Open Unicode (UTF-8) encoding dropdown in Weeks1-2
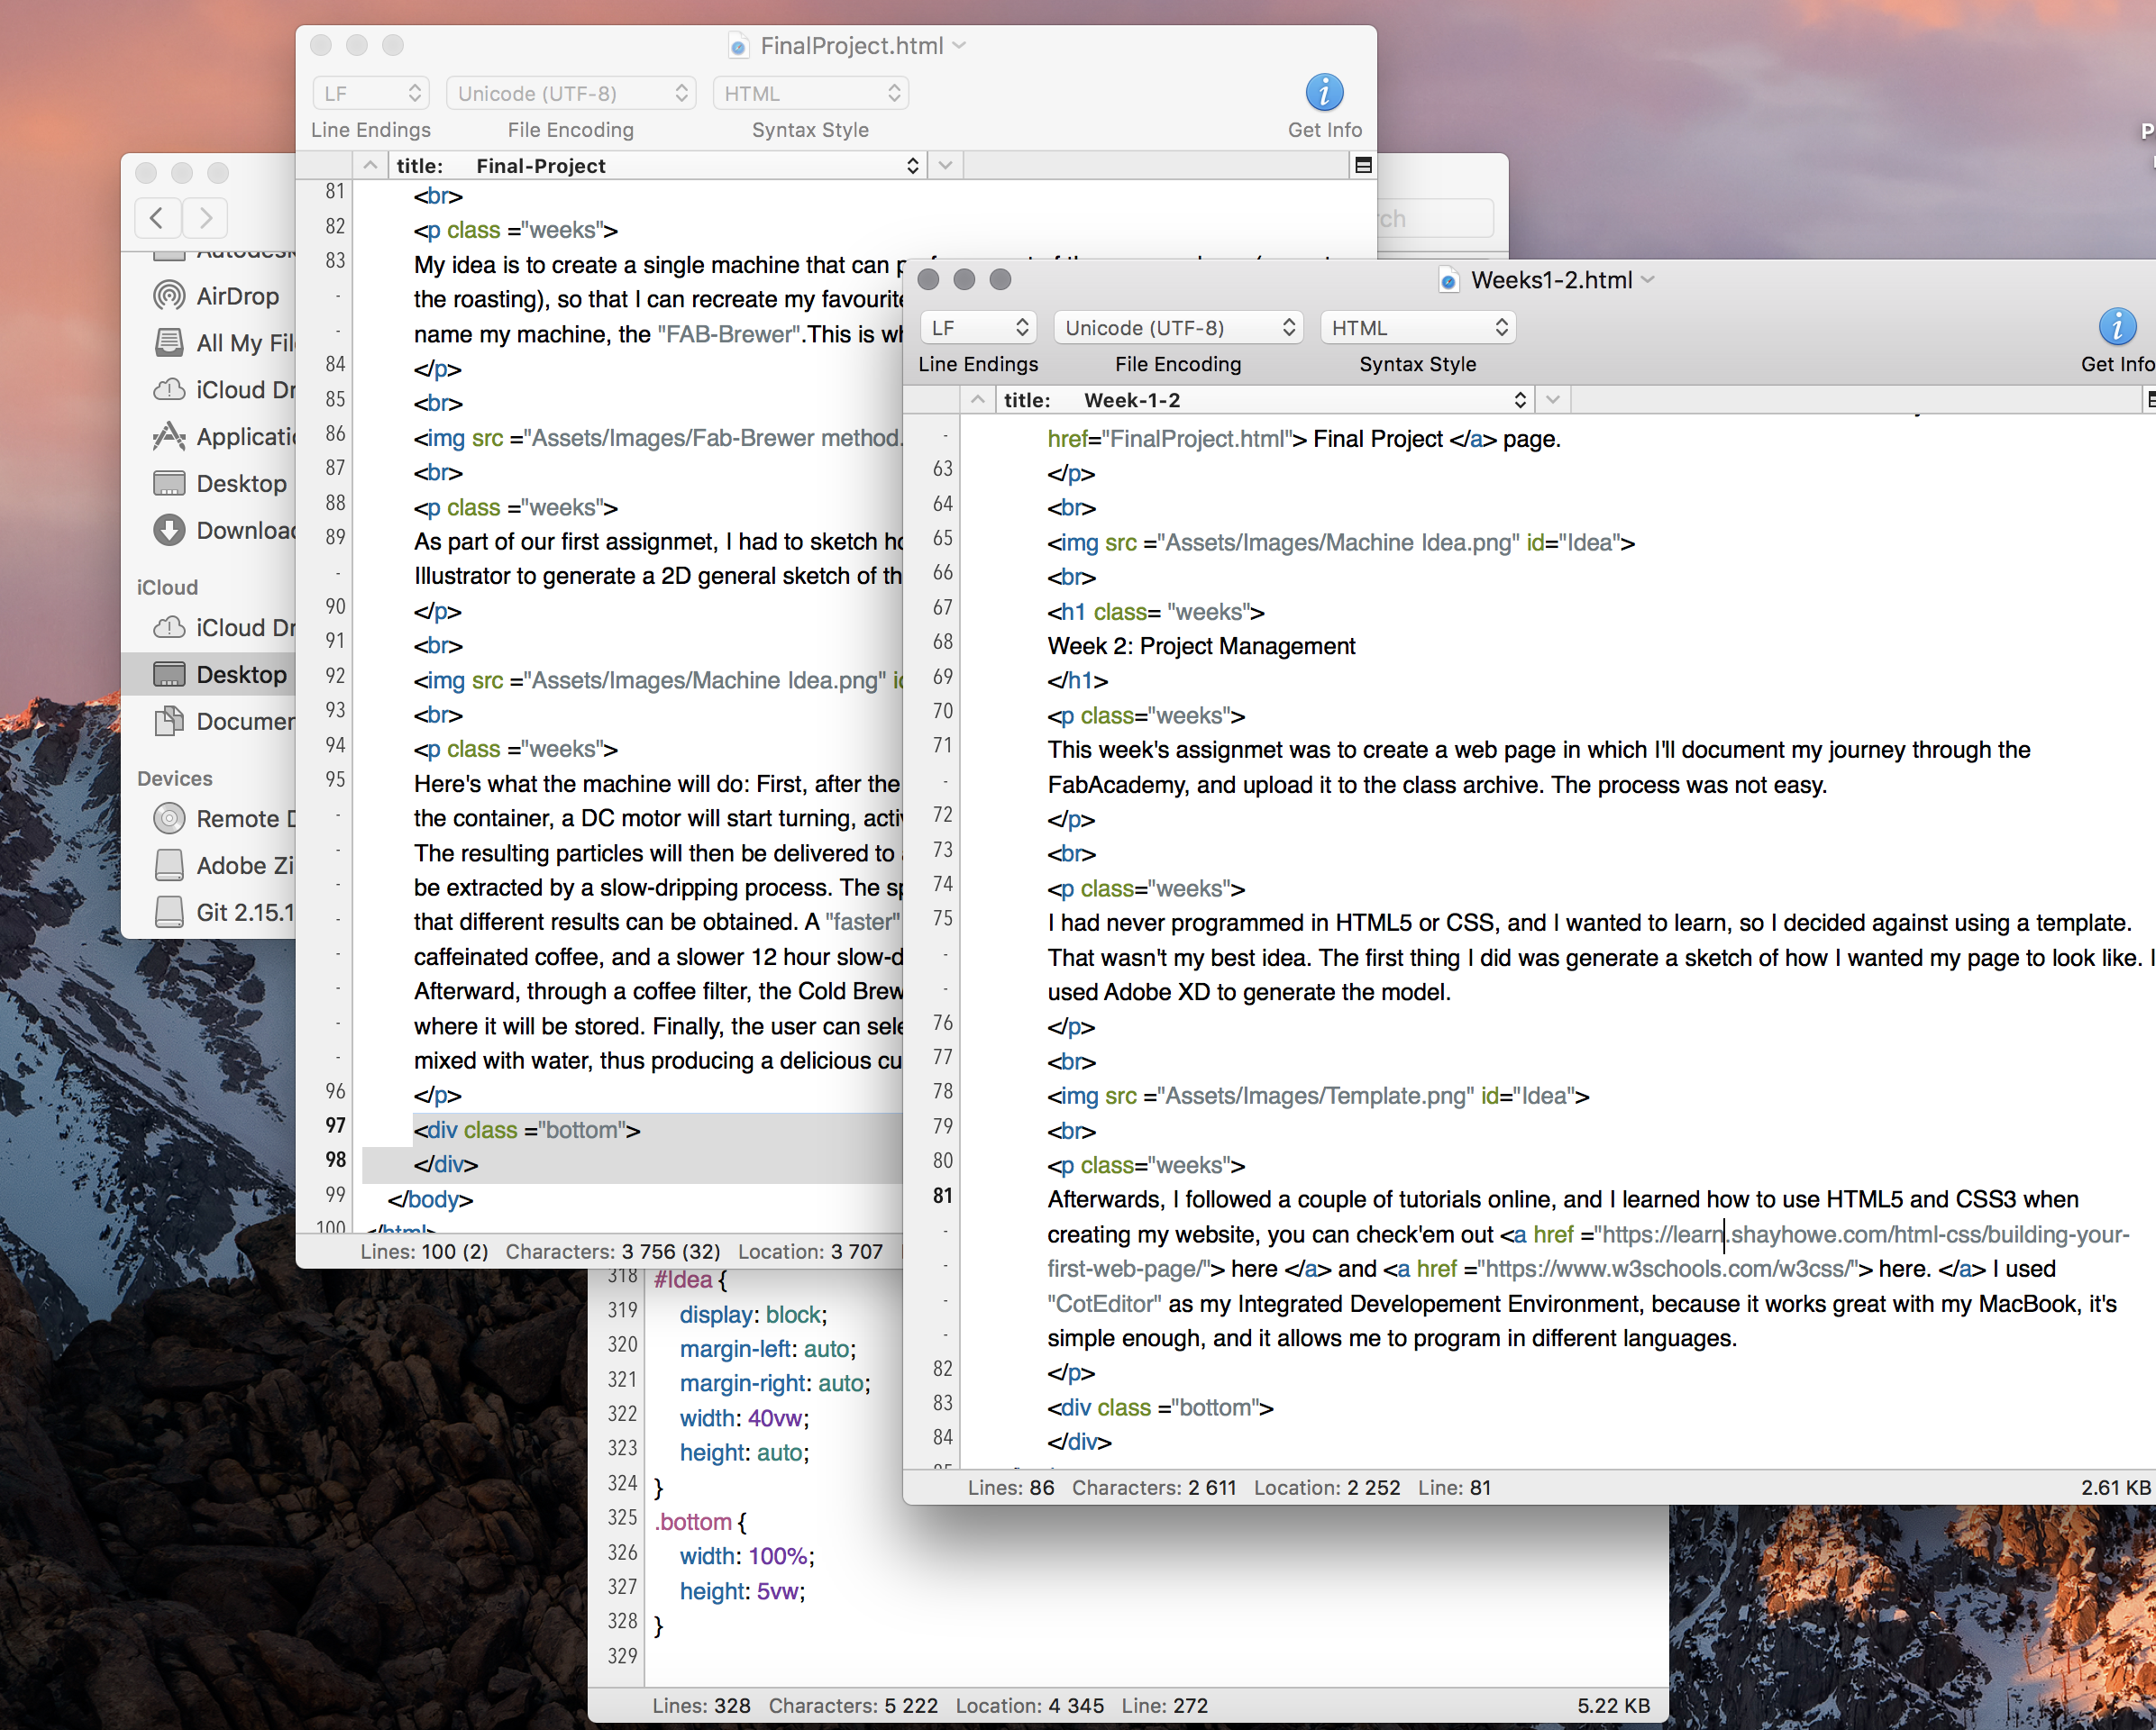The width and height of the screenshot is (2156, 1730). (x=1178, y=328)
